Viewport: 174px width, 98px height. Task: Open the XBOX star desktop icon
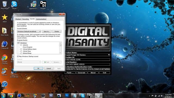click(x=5, y=18)
